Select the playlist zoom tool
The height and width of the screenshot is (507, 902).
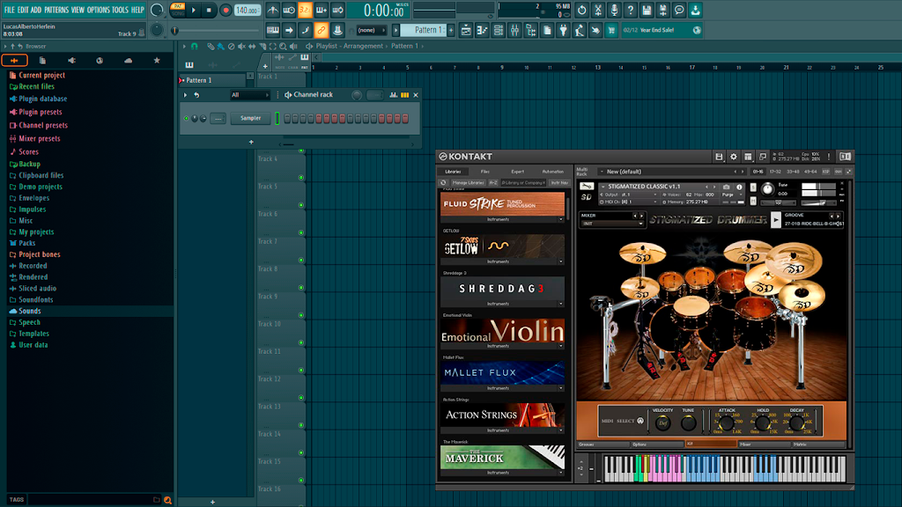click(283, 46)
